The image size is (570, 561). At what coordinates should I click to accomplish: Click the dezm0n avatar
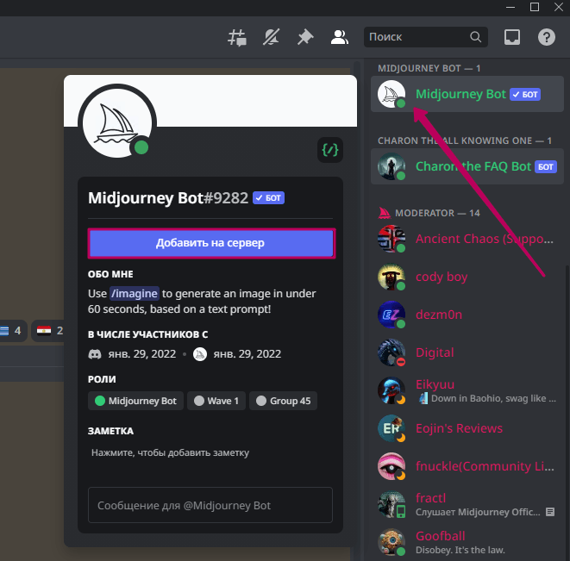pos(391,315)
